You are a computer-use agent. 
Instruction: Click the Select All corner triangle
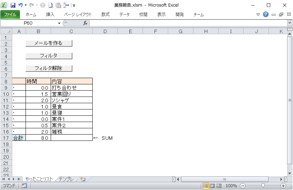click(x=6, y=31)
